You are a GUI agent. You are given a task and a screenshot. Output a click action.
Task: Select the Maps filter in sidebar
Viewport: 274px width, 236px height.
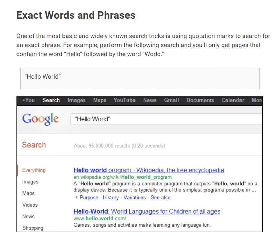28,193
